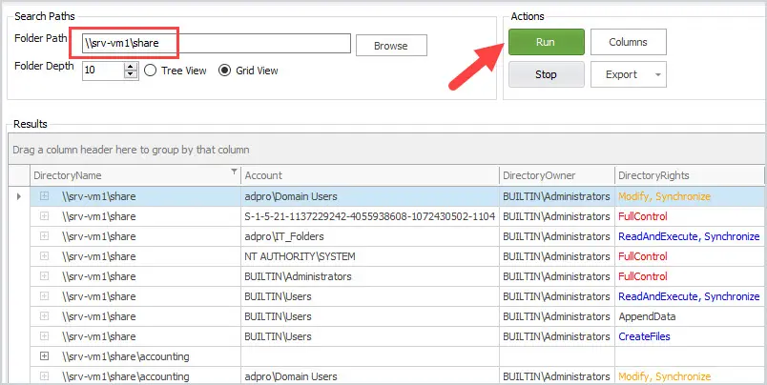Image resolution: width=767 pixels, height=385 pixels.
Task: Select the adpro\IT_Folders account cell
Action: 370,236
